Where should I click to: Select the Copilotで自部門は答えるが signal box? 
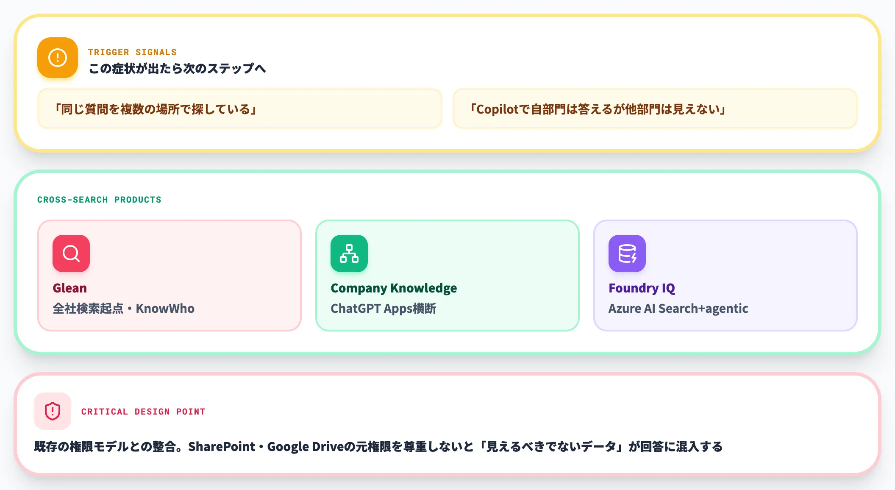point(655,109)
